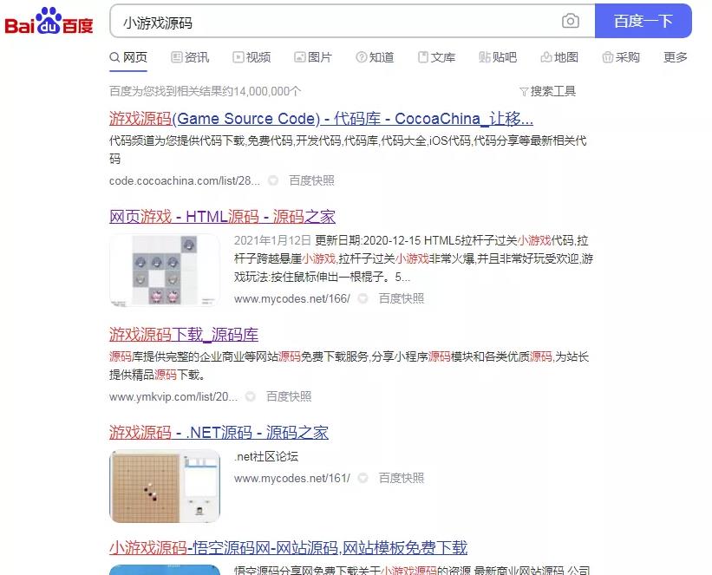Viewport: 712px width, 575px height.
Task: Click the camera icon for image search
Action: click(x=570, y=21)
